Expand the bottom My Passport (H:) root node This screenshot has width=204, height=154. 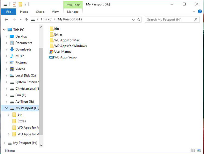[x=4, y=143]
